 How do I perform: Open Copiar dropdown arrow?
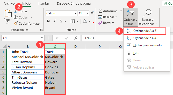coord(31,17)
